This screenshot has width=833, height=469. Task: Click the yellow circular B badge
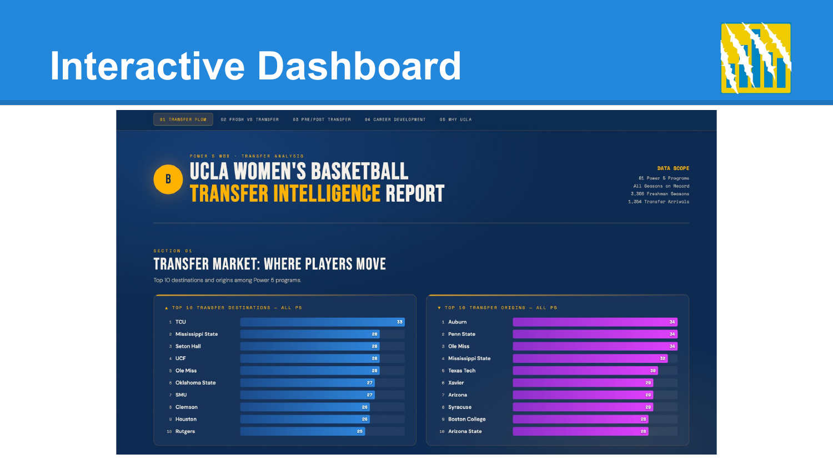coord(168,179)
